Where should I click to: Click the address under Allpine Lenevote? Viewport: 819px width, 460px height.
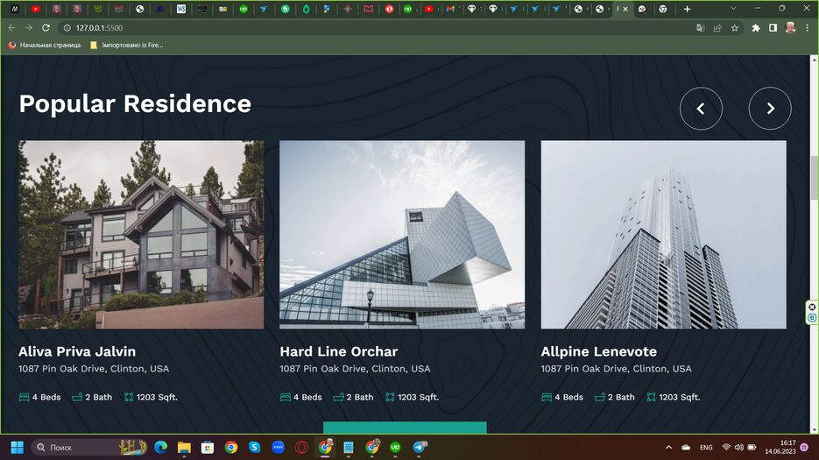tap(617, 369)
